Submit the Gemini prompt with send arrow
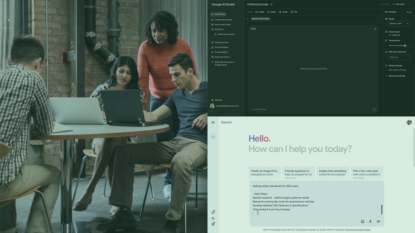Image resolution: width=415 pixels, height=233 pixels. tap(379, 221)
